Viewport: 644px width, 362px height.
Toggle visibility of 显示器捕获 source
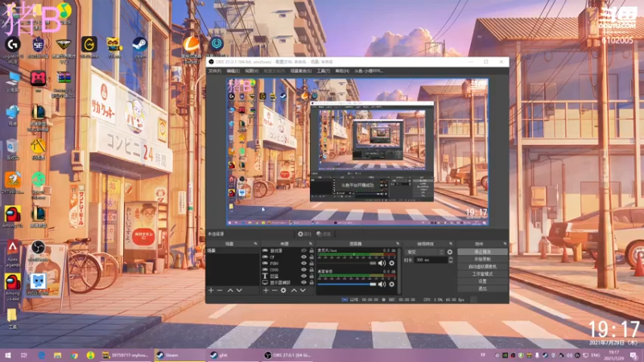click(304, 282)
